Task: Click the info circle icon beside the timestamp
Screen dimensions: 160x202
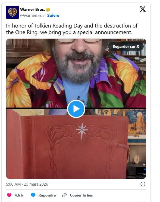Action: [x=143, y=184]
